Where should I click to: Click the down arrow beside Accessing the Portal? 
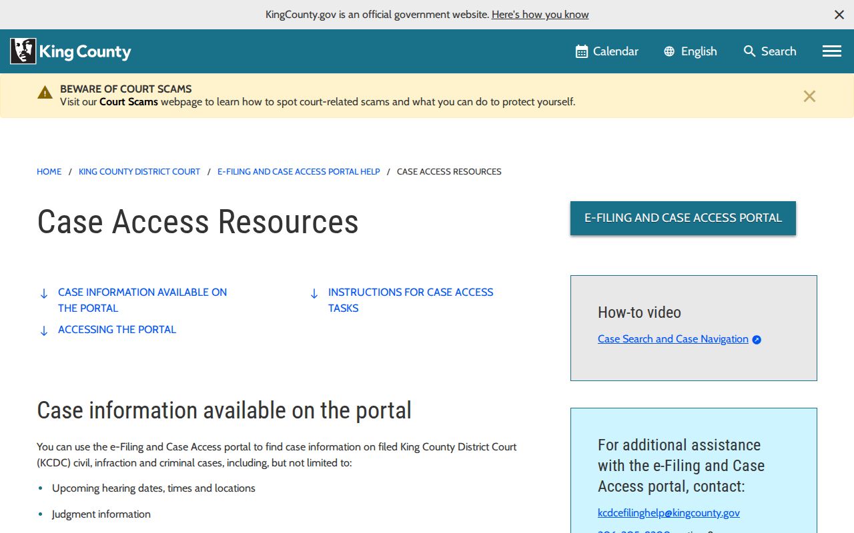pyautogui.click(x=44, y=330)
